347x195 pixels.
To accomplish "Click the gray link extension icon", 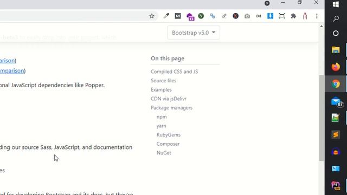I will click(224, 16).
